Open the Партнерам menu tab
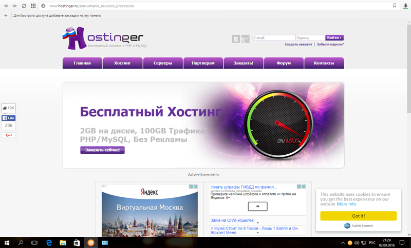 pos(203,63)
